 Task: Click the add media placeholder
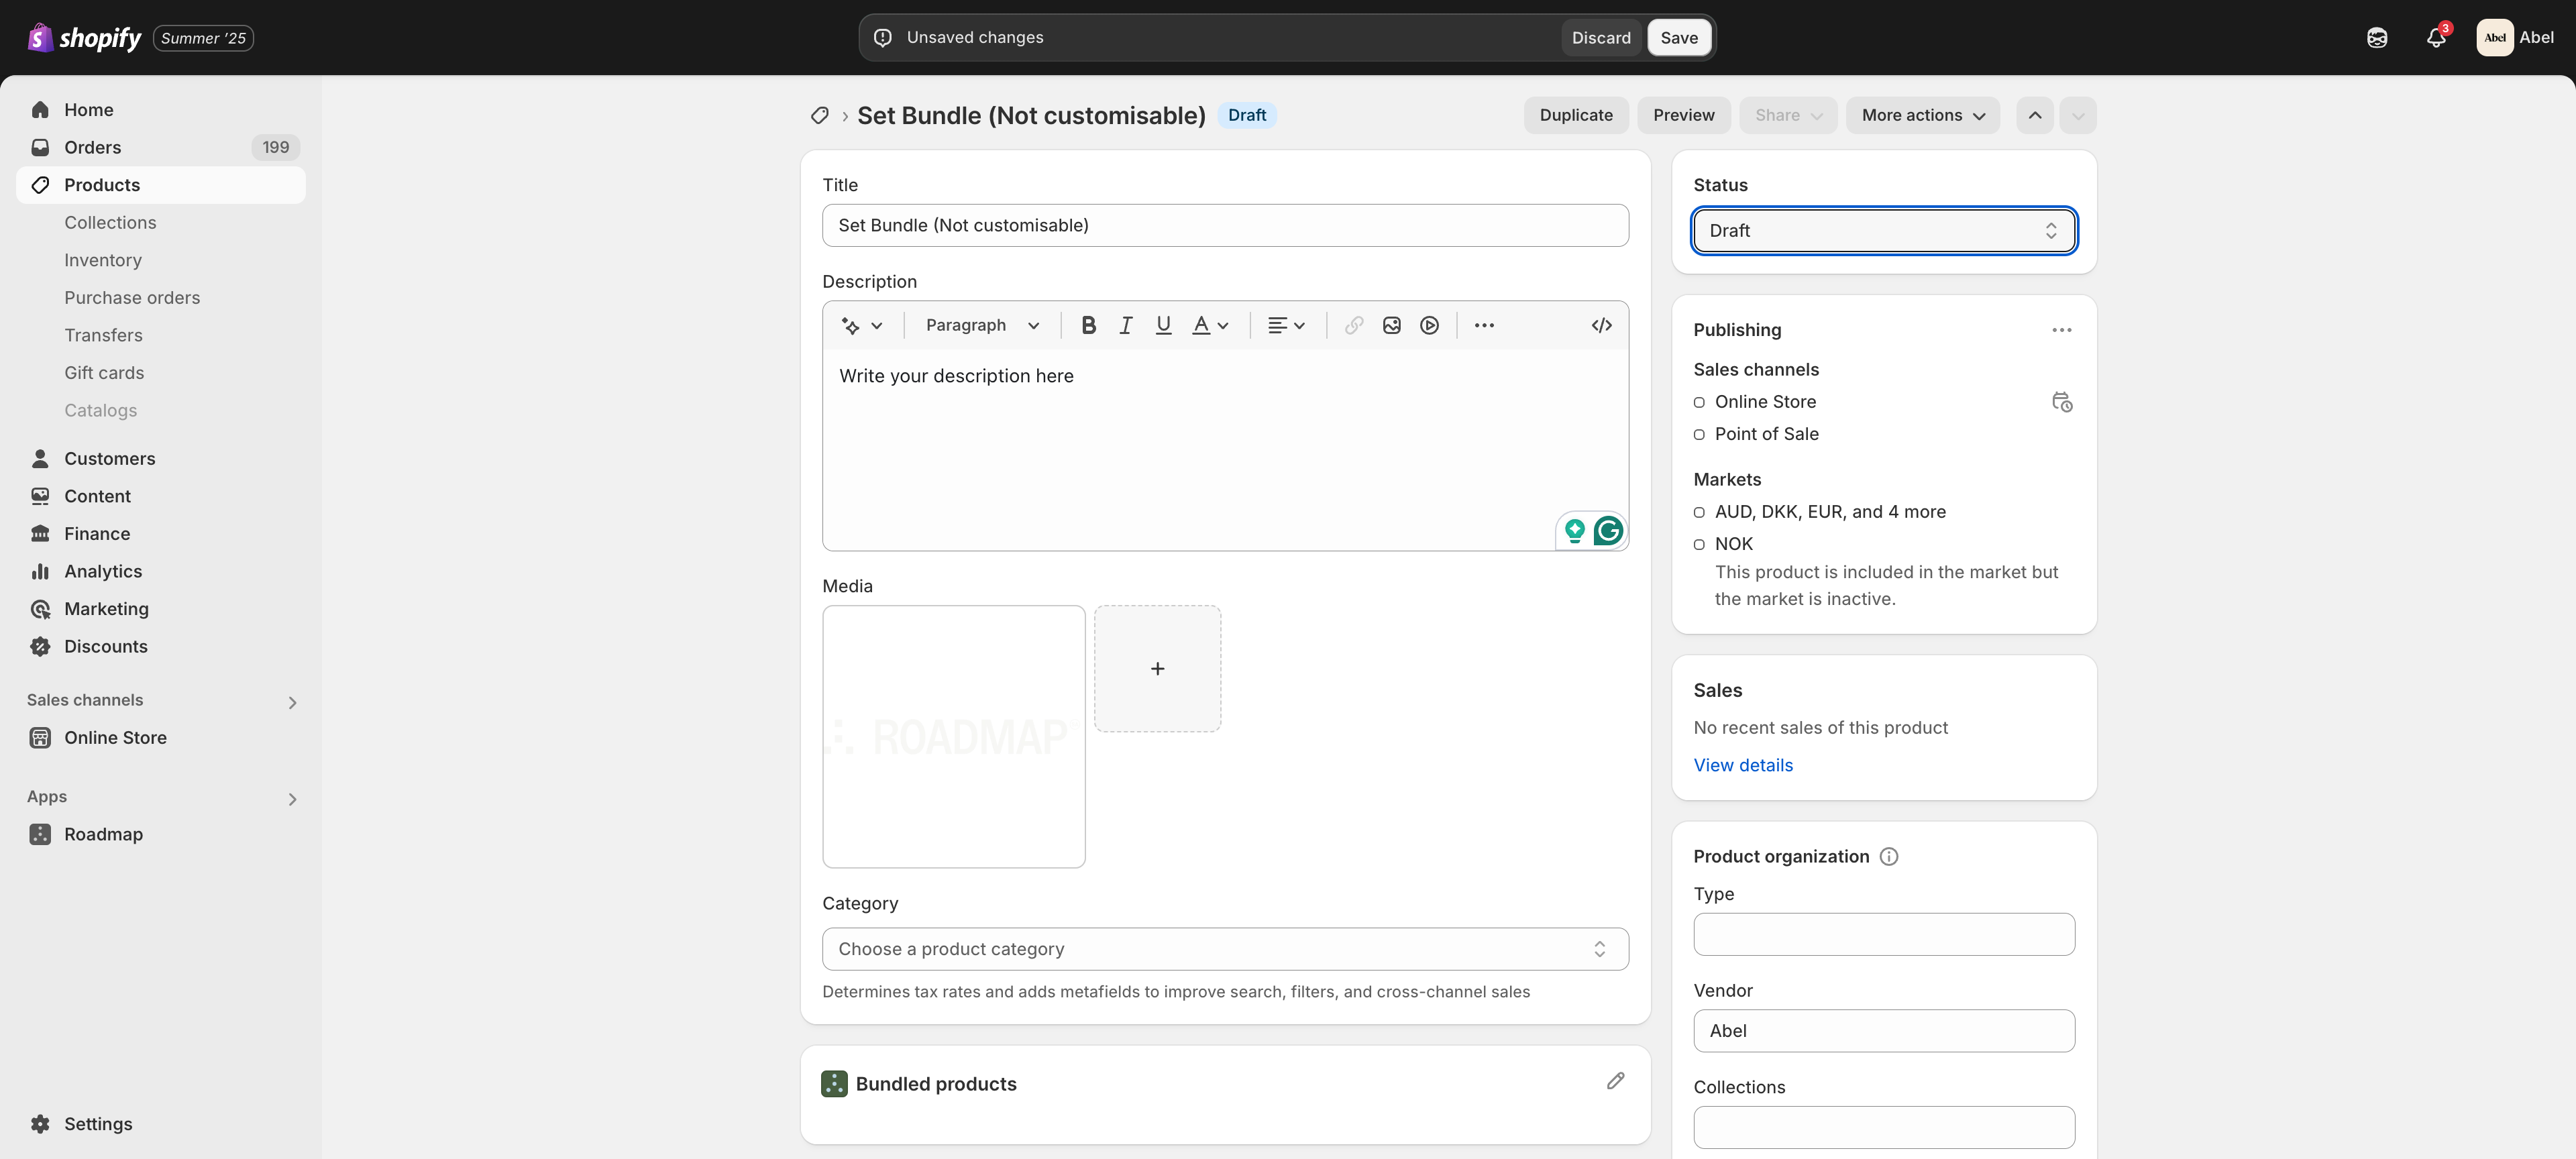click(1157, 669)
